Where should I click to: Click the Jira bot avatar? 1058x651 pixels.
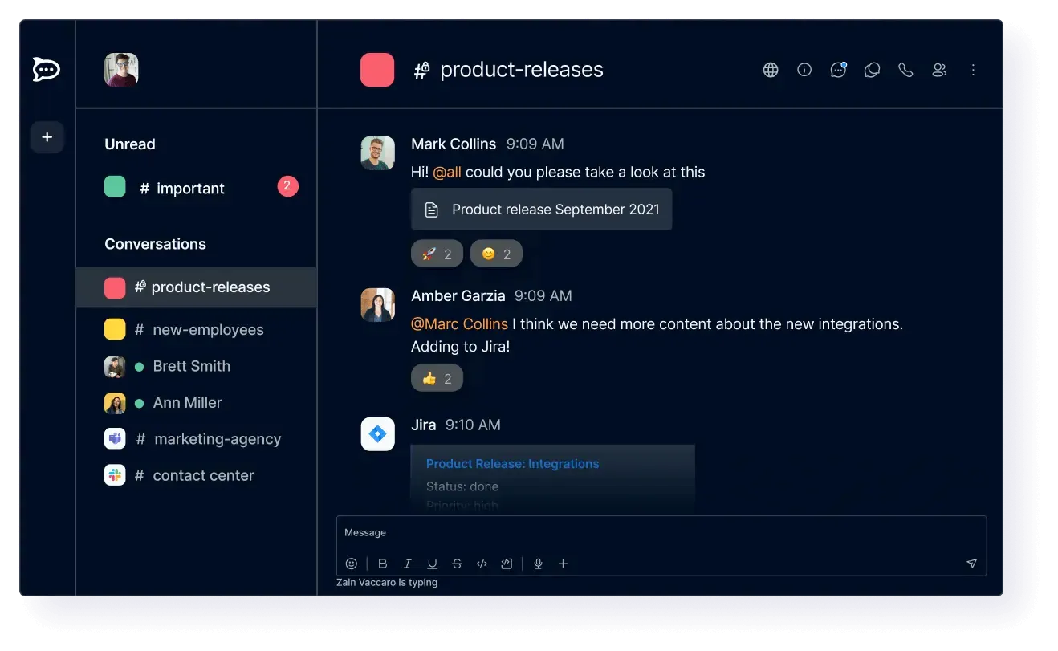tap(377, 433)
